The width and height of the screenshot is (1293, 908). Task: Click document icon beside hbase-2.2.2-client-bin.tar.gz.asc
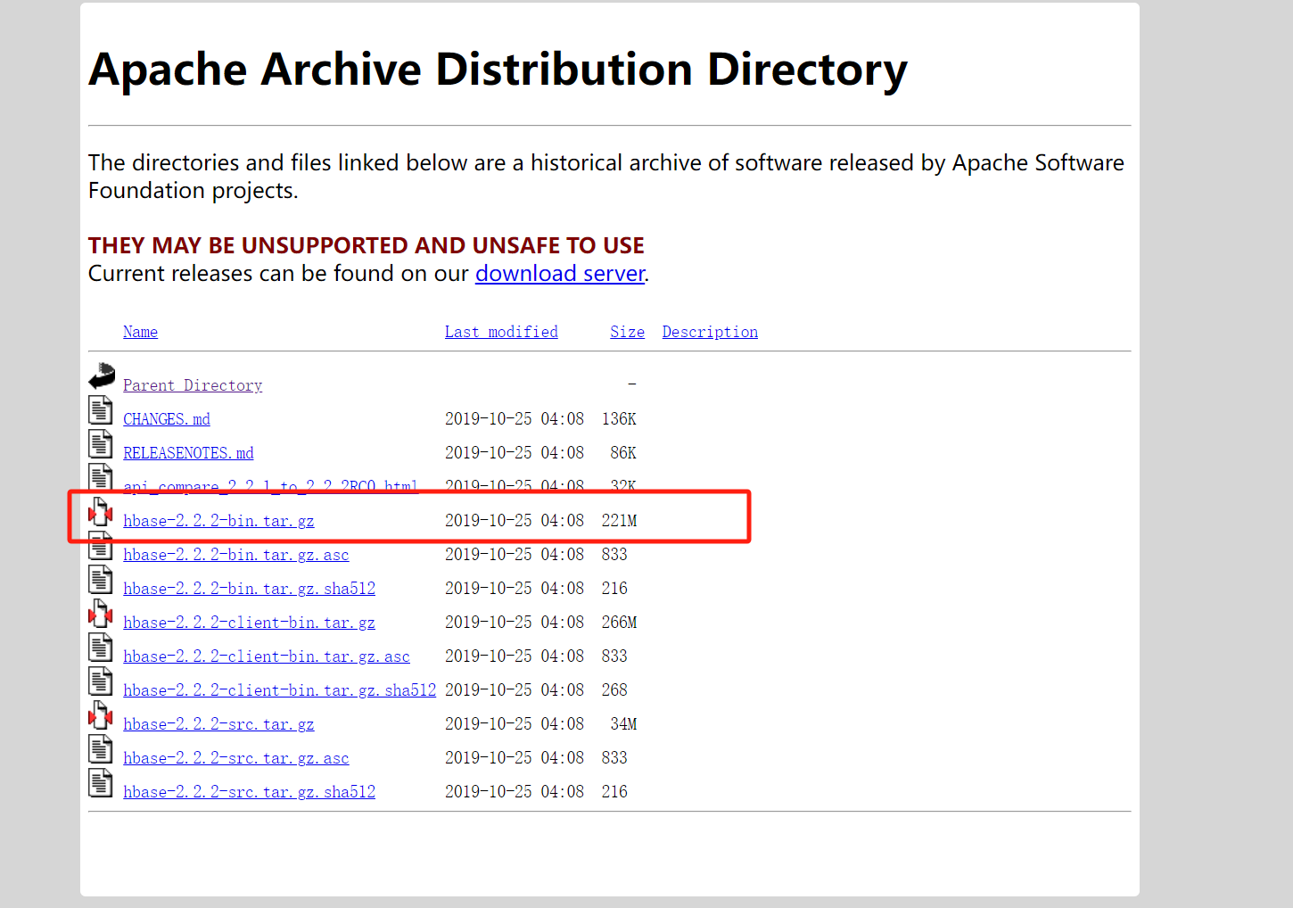point(101,647)
